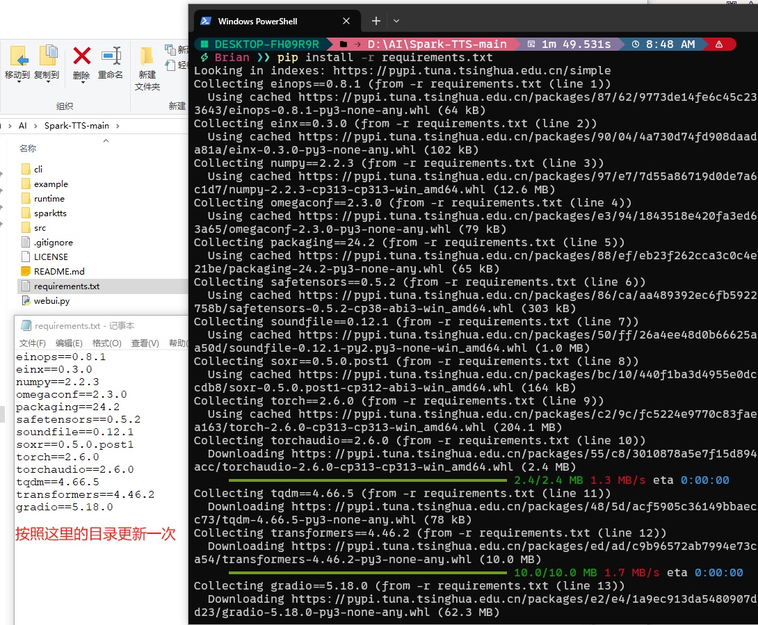Open the 文件(F) menu in Notepad
Image resolution: width=758 pixels, height=625 pixels.
click(33, 343)
